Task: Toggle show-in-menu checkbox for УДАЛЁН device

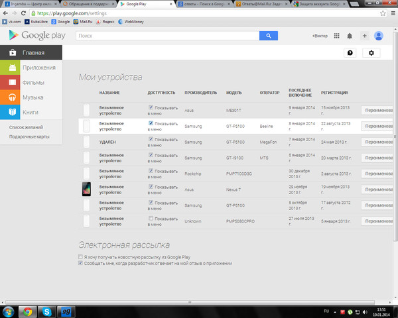Action: (151, 139)
